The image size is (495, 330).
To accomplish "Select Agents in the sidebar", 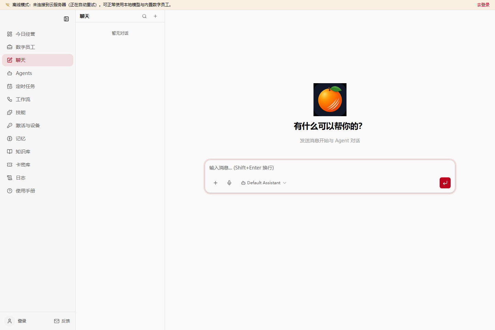I will click(x=38, y=73).
